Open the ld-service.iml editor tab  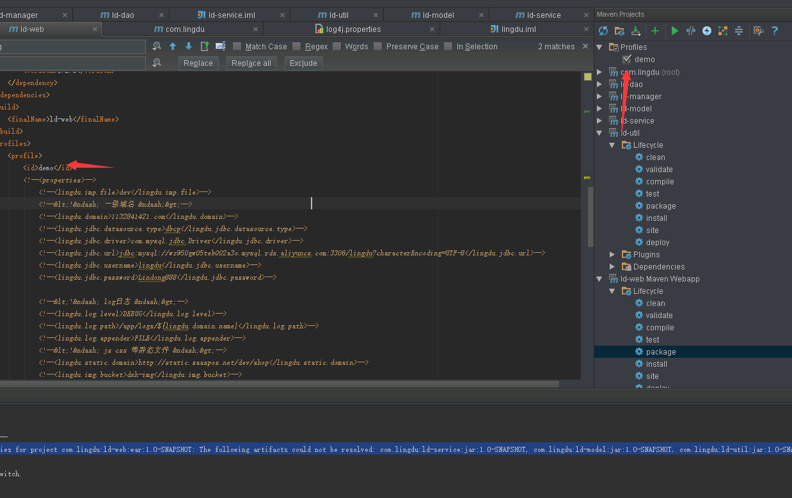(x=231, y=15)
